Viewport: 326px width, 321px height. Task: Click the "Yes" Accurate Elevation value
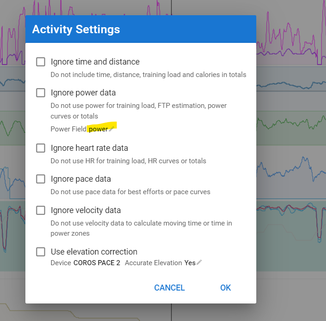190,263
